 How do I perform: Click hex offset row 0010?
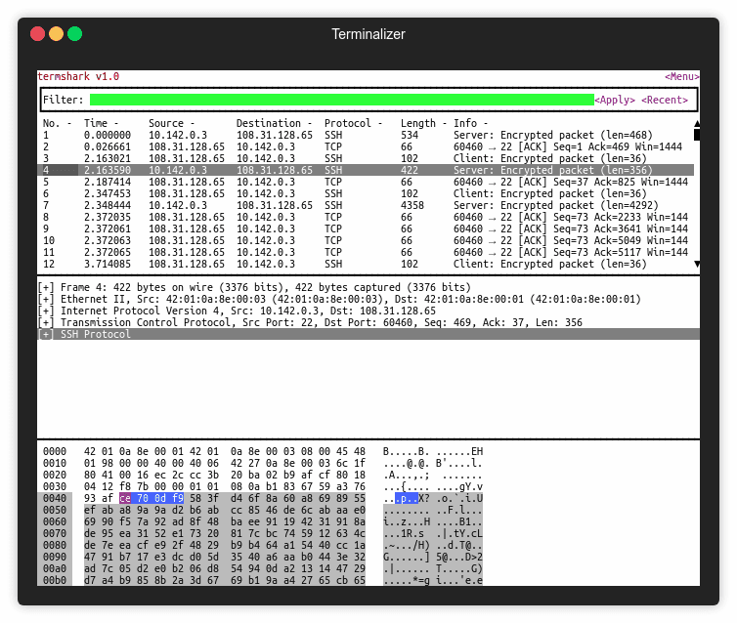click(x=55, y=464)
